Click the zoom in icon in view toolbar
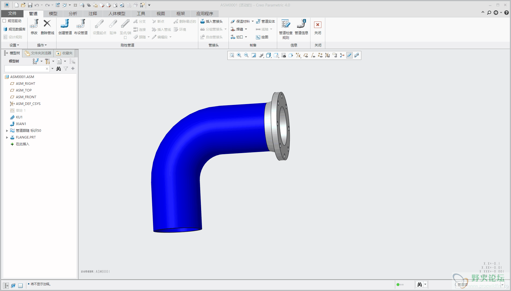This screenshot has width=511, height=291. (x=239, y=55)
